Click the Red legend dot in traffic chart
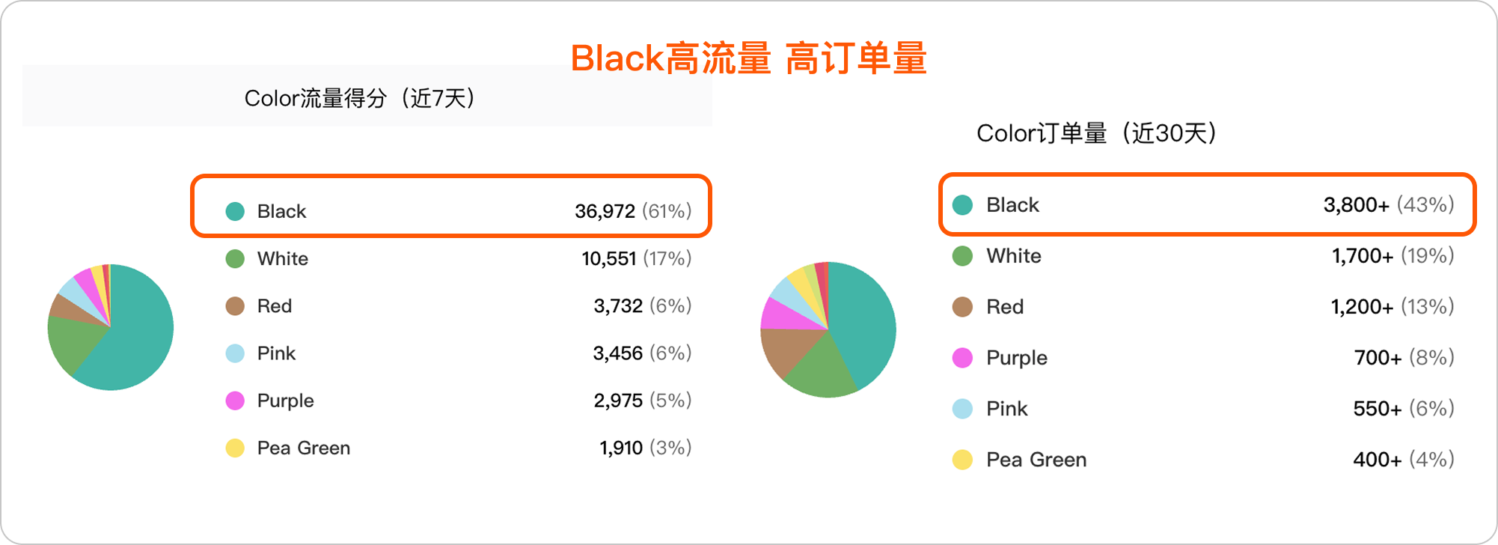The image size is (1498, 545). (x=235, y=306)
